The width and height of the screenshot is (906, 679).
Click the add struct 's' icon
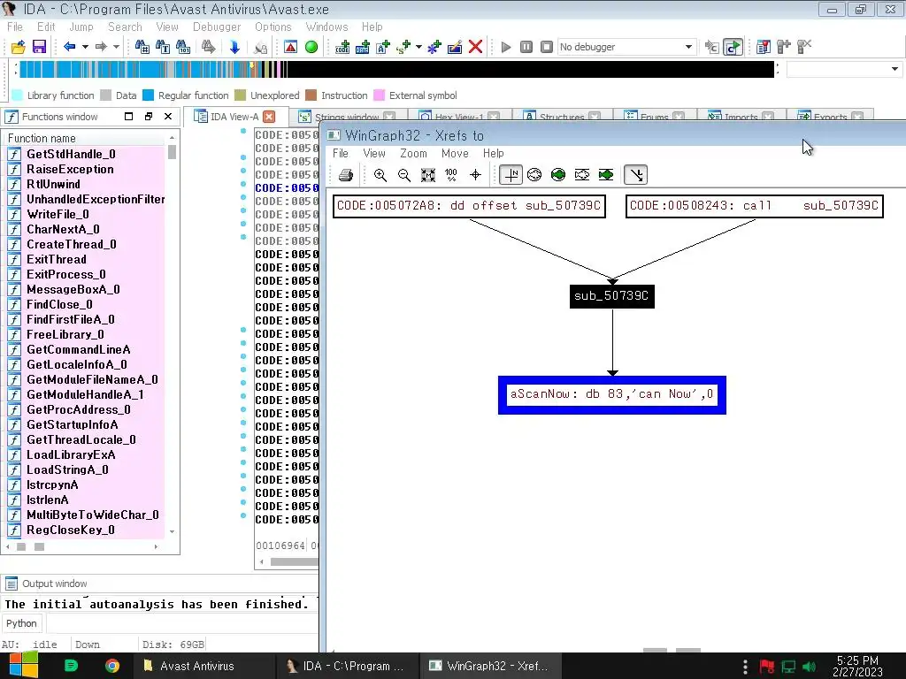[403, 47]
